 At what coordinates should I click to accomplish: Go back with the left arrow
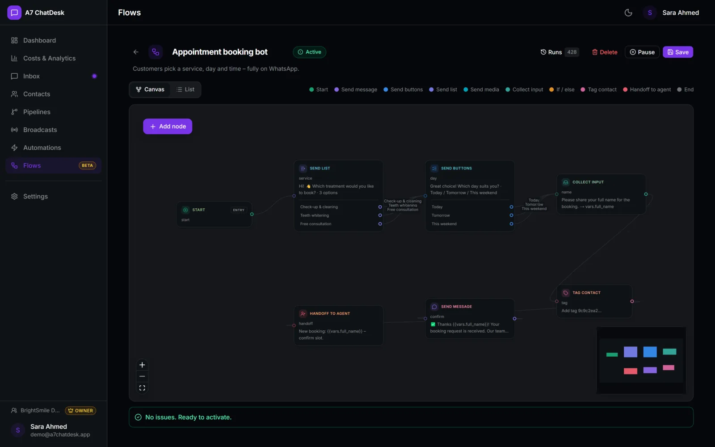click(x=136, y=52)
